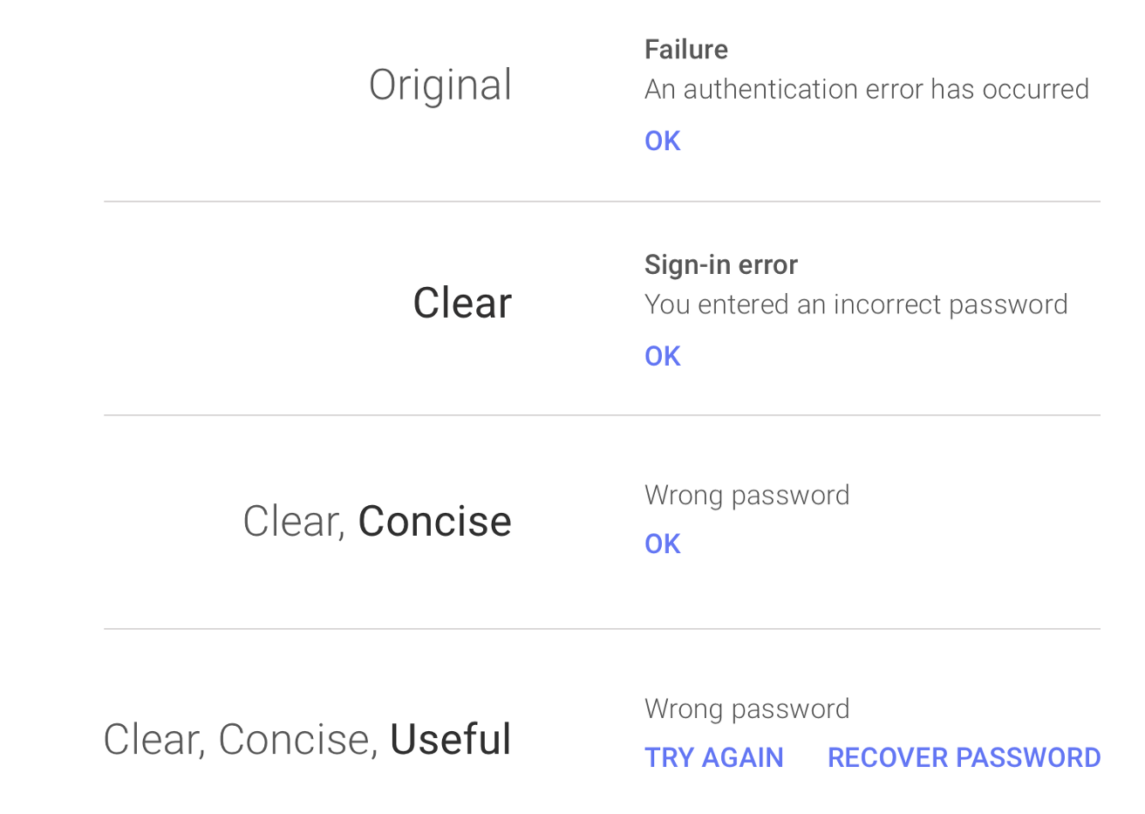Viewport: 1145px width, 814px height.
Task: Choose the TRY AGAIN action
Action: (713, 757)
